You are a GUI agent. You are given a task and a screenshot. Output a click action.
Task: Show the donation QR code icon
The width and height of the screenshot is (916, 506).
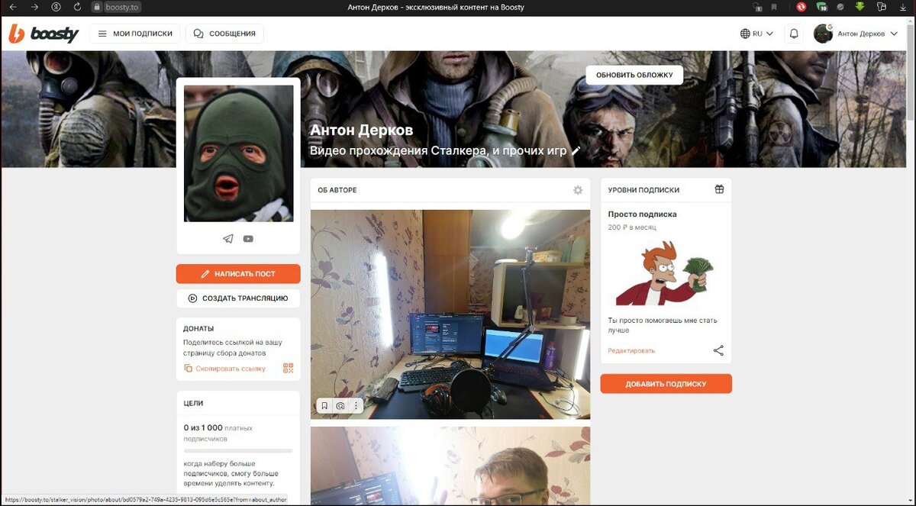pyautogui.click(x=288, y=369)
